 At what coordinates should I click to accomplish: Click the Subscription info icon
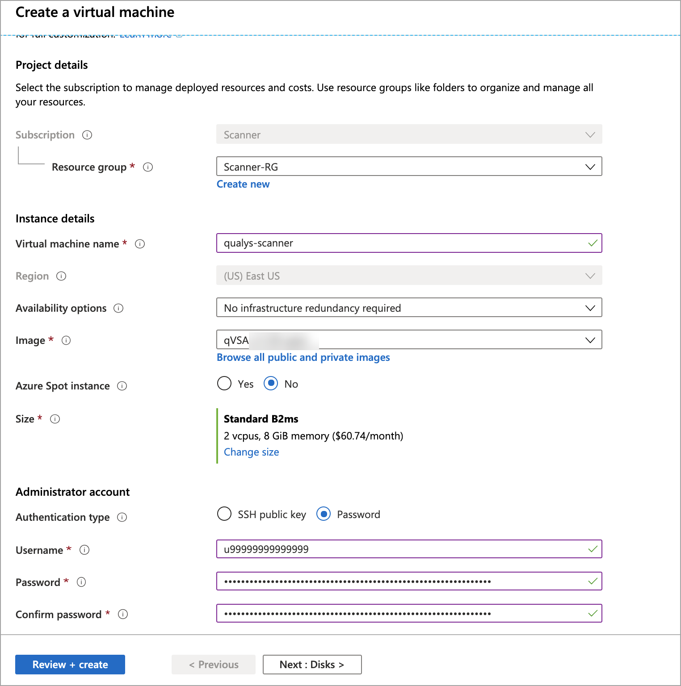88,135
